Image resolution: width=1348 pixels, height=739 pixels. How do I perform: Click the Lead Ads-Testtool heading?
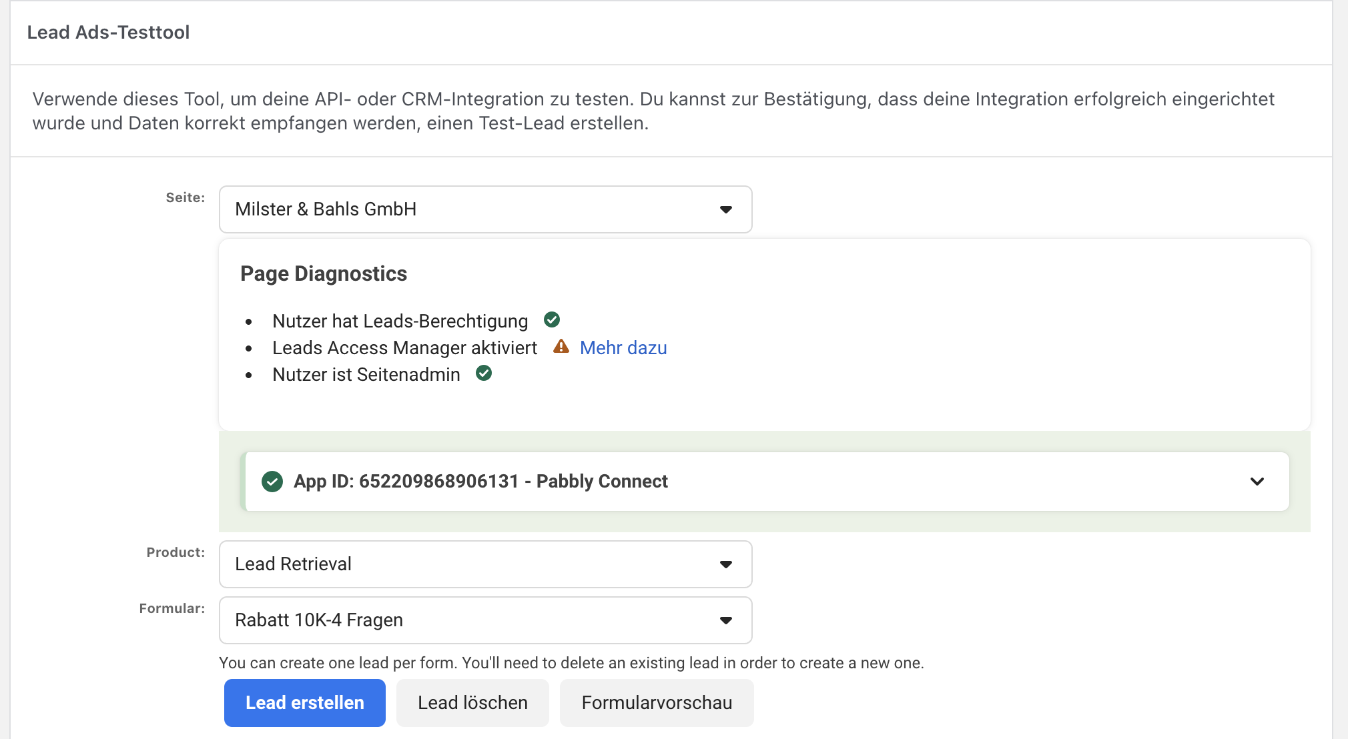coord(108,32)
